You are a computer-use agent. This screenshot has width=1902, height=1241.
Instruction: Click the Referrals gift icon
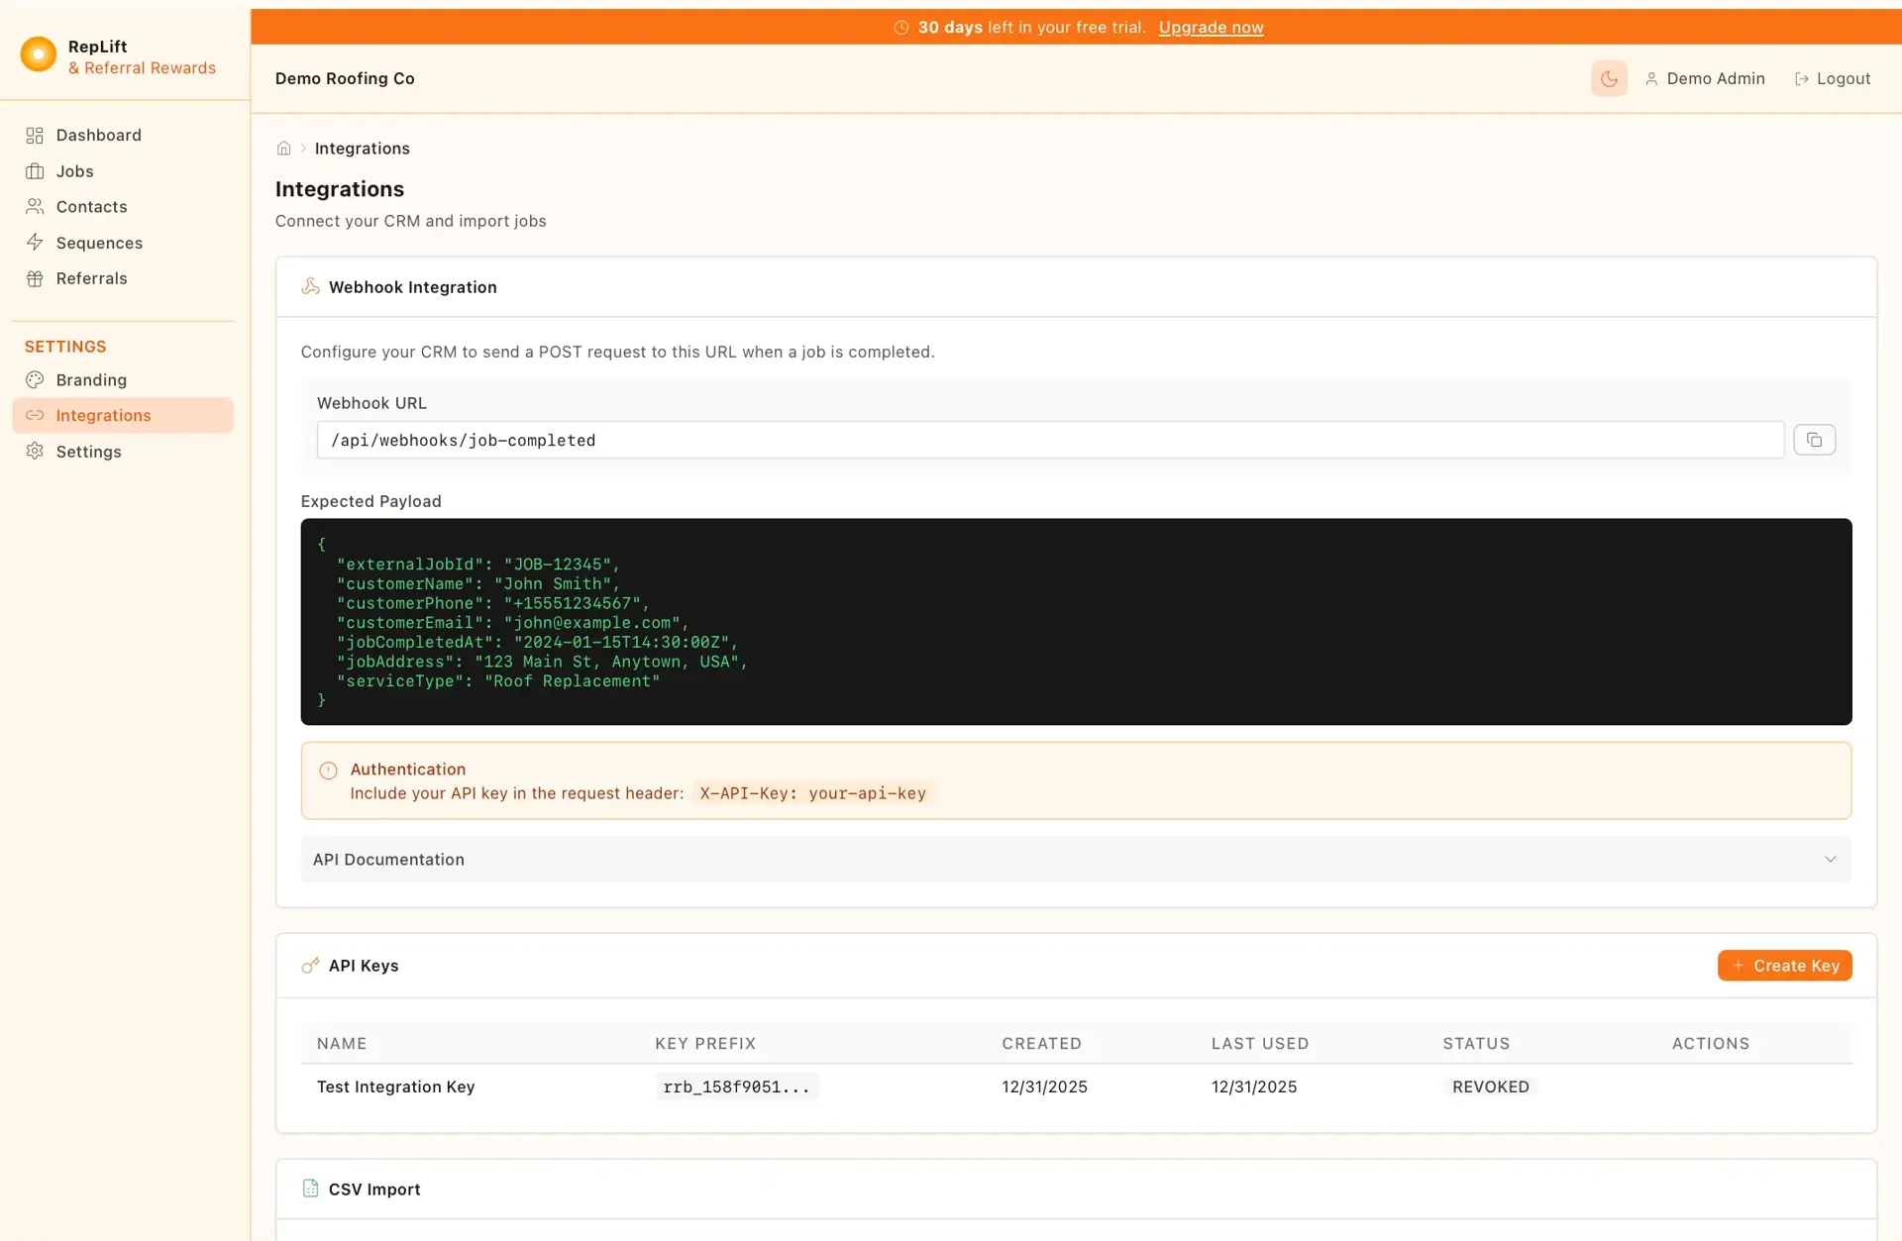(x=35, y=278)
